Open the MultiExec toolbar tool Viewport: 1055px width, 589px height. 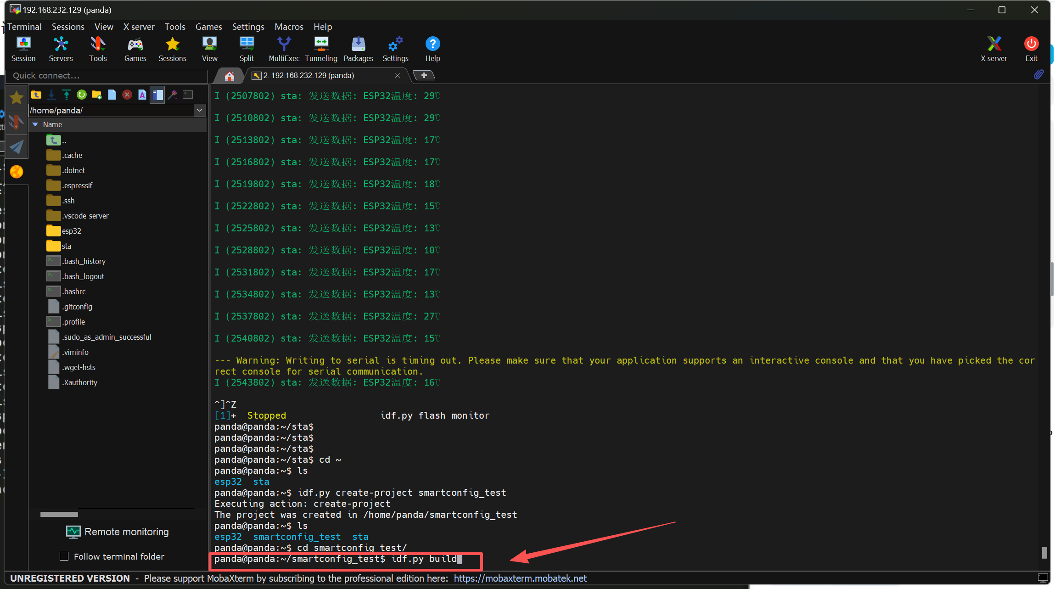(x=284, y=49)
